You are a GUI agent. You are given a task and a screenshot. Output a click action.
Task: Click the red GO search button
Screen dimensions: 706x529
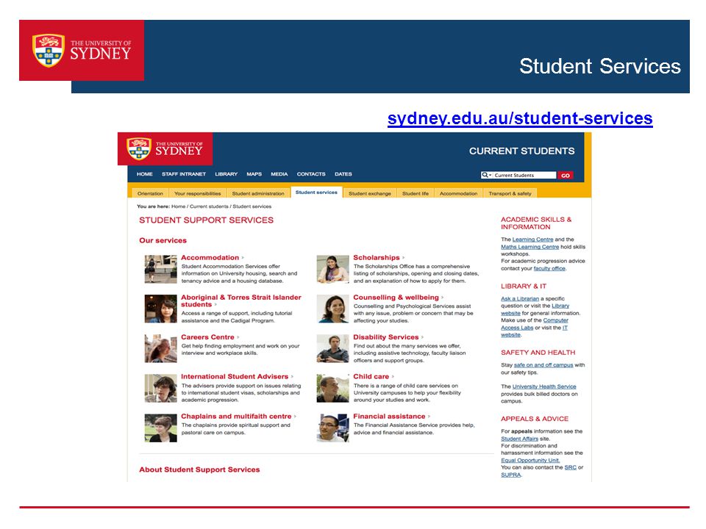[x=566, y=176]
